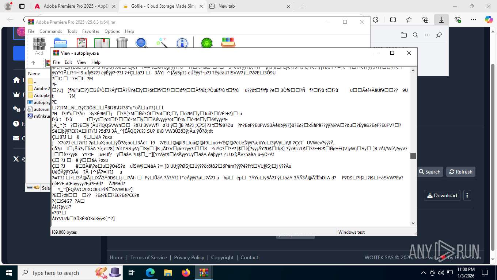Open the Privacy Policy footer link
The height and width of the screenshot is (280, 497).
[x=189, y=257]
